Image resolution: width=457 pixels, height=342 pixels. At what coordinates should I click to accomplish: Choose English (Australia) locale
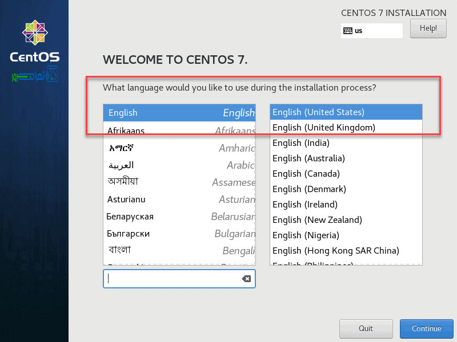(x=346, y=158)
